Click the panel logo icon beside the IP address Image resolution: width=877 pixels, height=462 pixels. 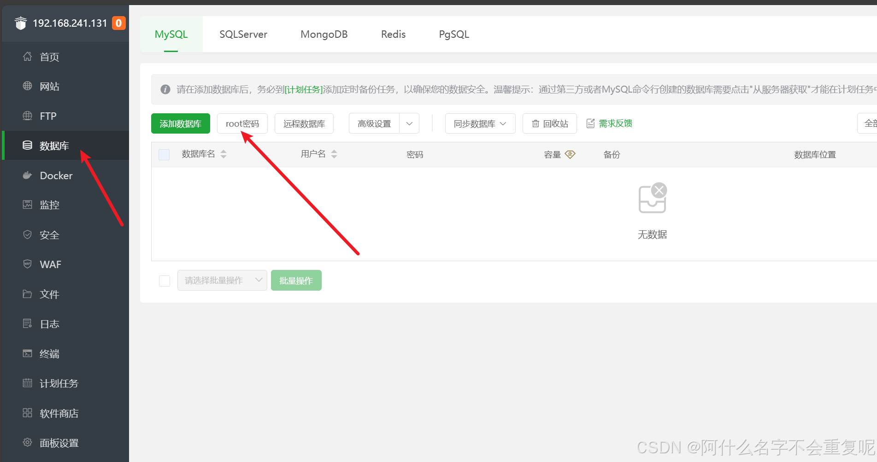pos(21,23)
